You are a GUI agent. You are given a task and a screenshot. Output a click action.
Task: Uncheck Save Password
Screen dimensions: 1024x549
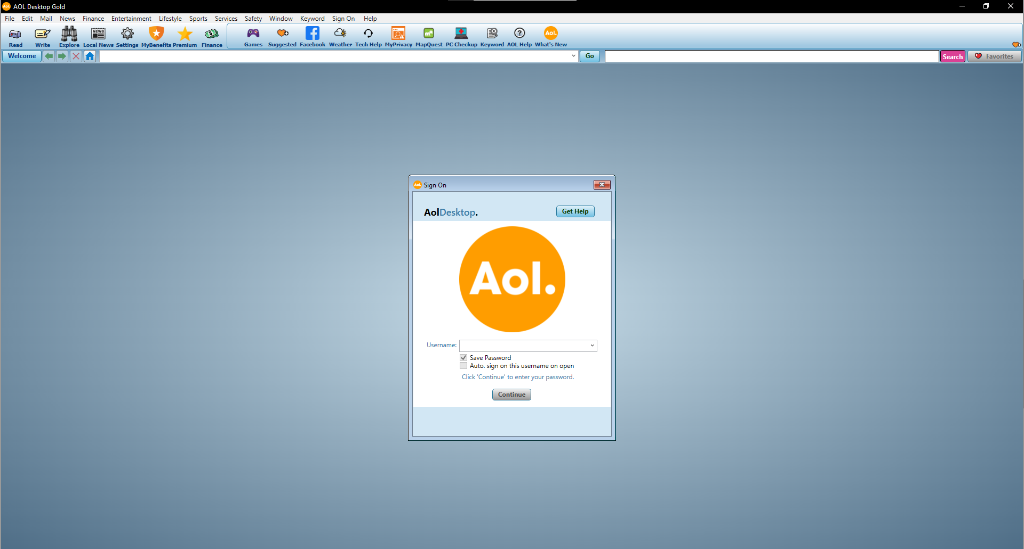click(463, 357)
